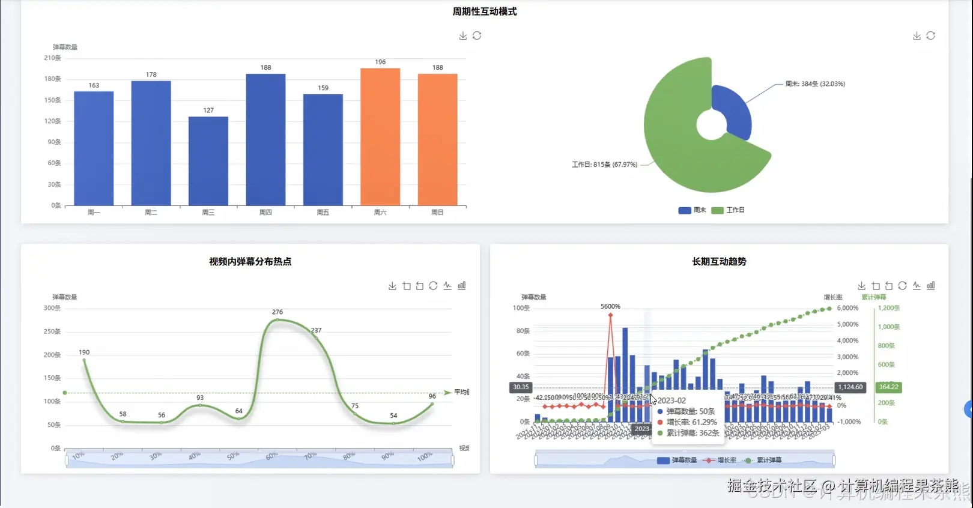This screenshot has height=508, width=973.
Task: Select the 周二 bar with value 178
Action: (151, 143)
